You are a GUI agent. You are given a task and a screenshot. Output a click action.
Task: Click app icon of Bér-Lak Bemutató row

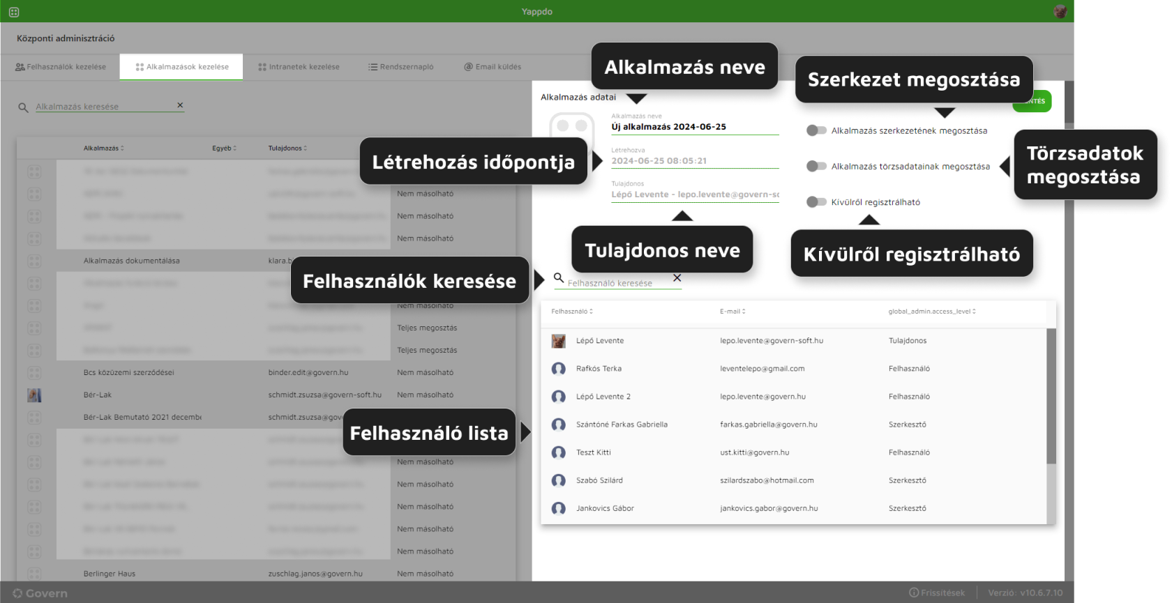[x=34, y=418]
